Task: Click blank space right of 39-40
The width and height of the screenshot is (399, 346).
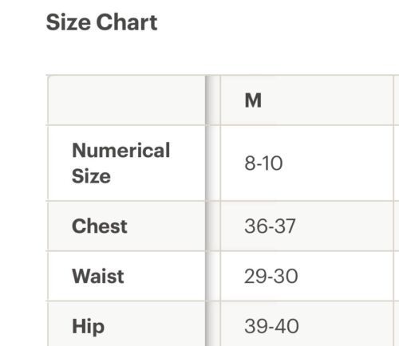Action: (x=346, y=326)
